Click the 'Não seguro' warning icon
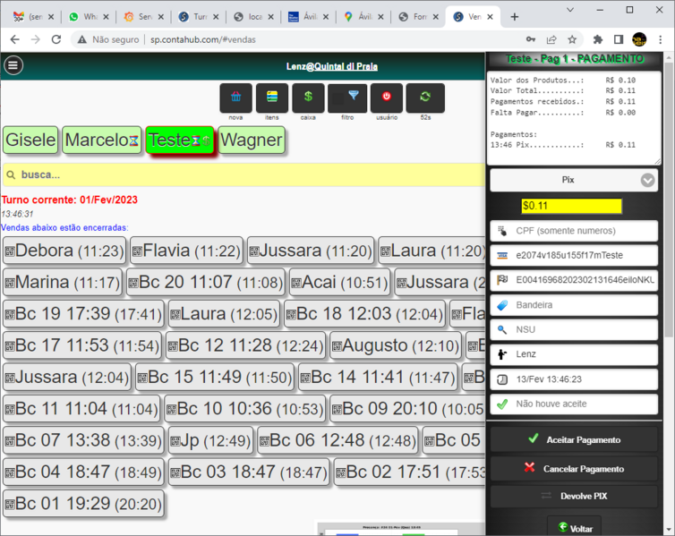This screenshot has height=536, width=675. pyautogui.click(x=81, y=39)
